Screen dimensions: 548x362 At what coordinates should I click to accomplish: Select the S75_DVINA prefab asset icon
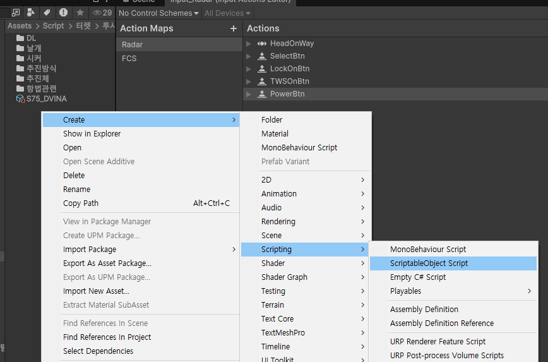pyautogui.click(x=20, y=99)
